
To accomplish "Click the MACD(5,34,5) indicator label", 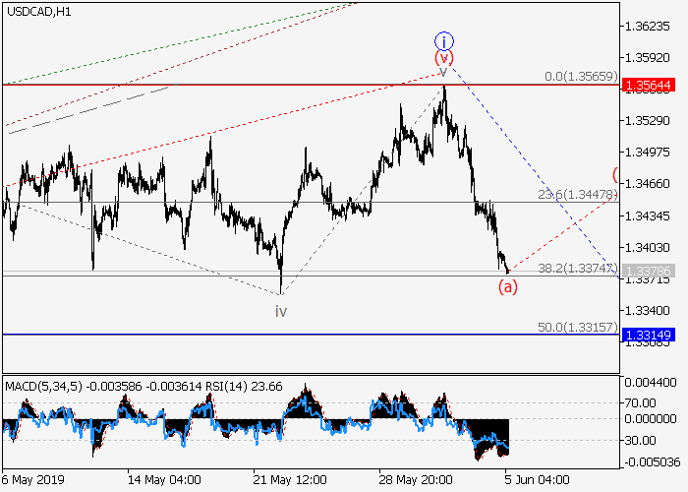I will 38,383.
